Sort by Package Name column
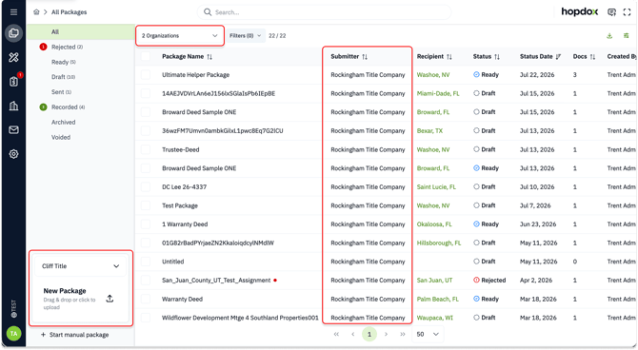Image resolution: width=638 pixels, height=350 pixels. (x=209, y=57)
